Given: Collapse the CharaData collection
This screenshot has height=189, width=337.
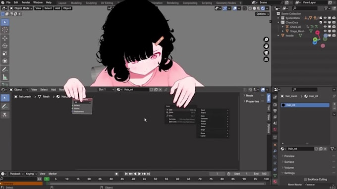Looking at the screenshot, I should point(279,22).
